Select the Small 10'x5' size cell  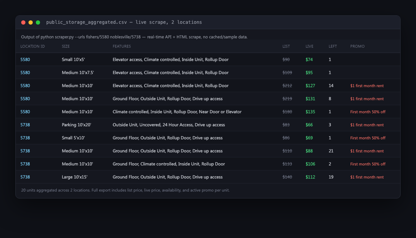tap(73, 59)
